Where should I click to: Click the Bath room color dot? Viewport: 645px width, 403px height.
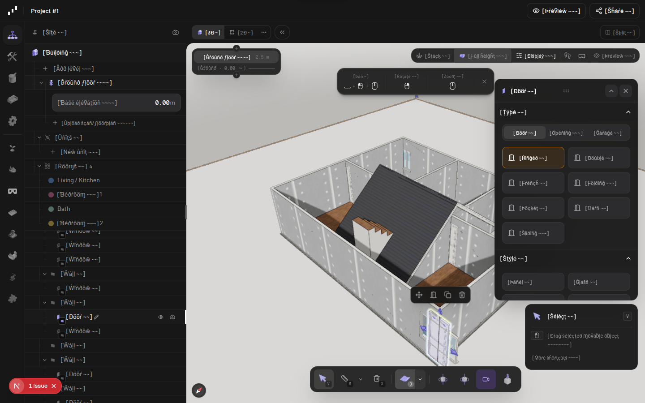pyautogui.click(x=51, y=209)
